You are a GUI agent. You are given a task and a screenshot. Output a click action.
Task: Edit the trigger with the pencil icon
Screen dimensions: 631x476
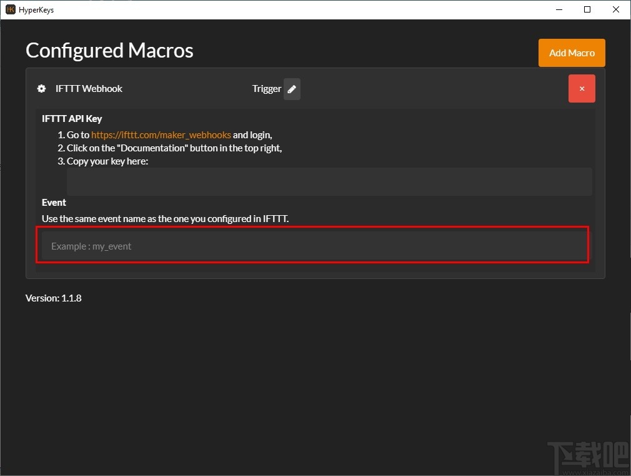292,89
